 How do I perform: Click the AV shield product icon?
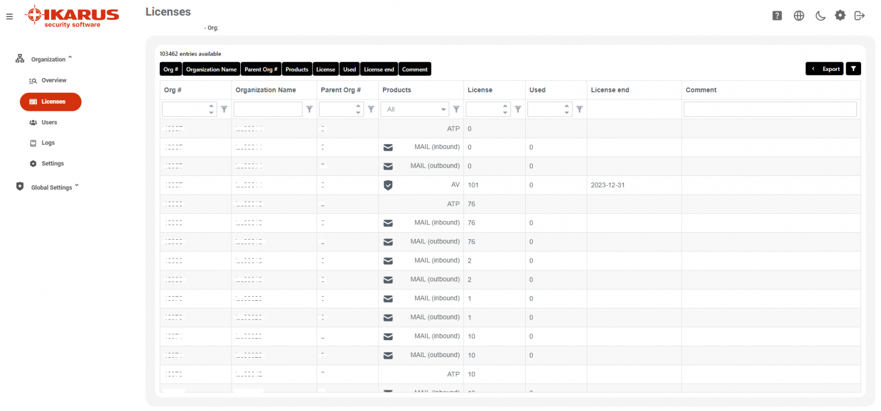(388, 185)
